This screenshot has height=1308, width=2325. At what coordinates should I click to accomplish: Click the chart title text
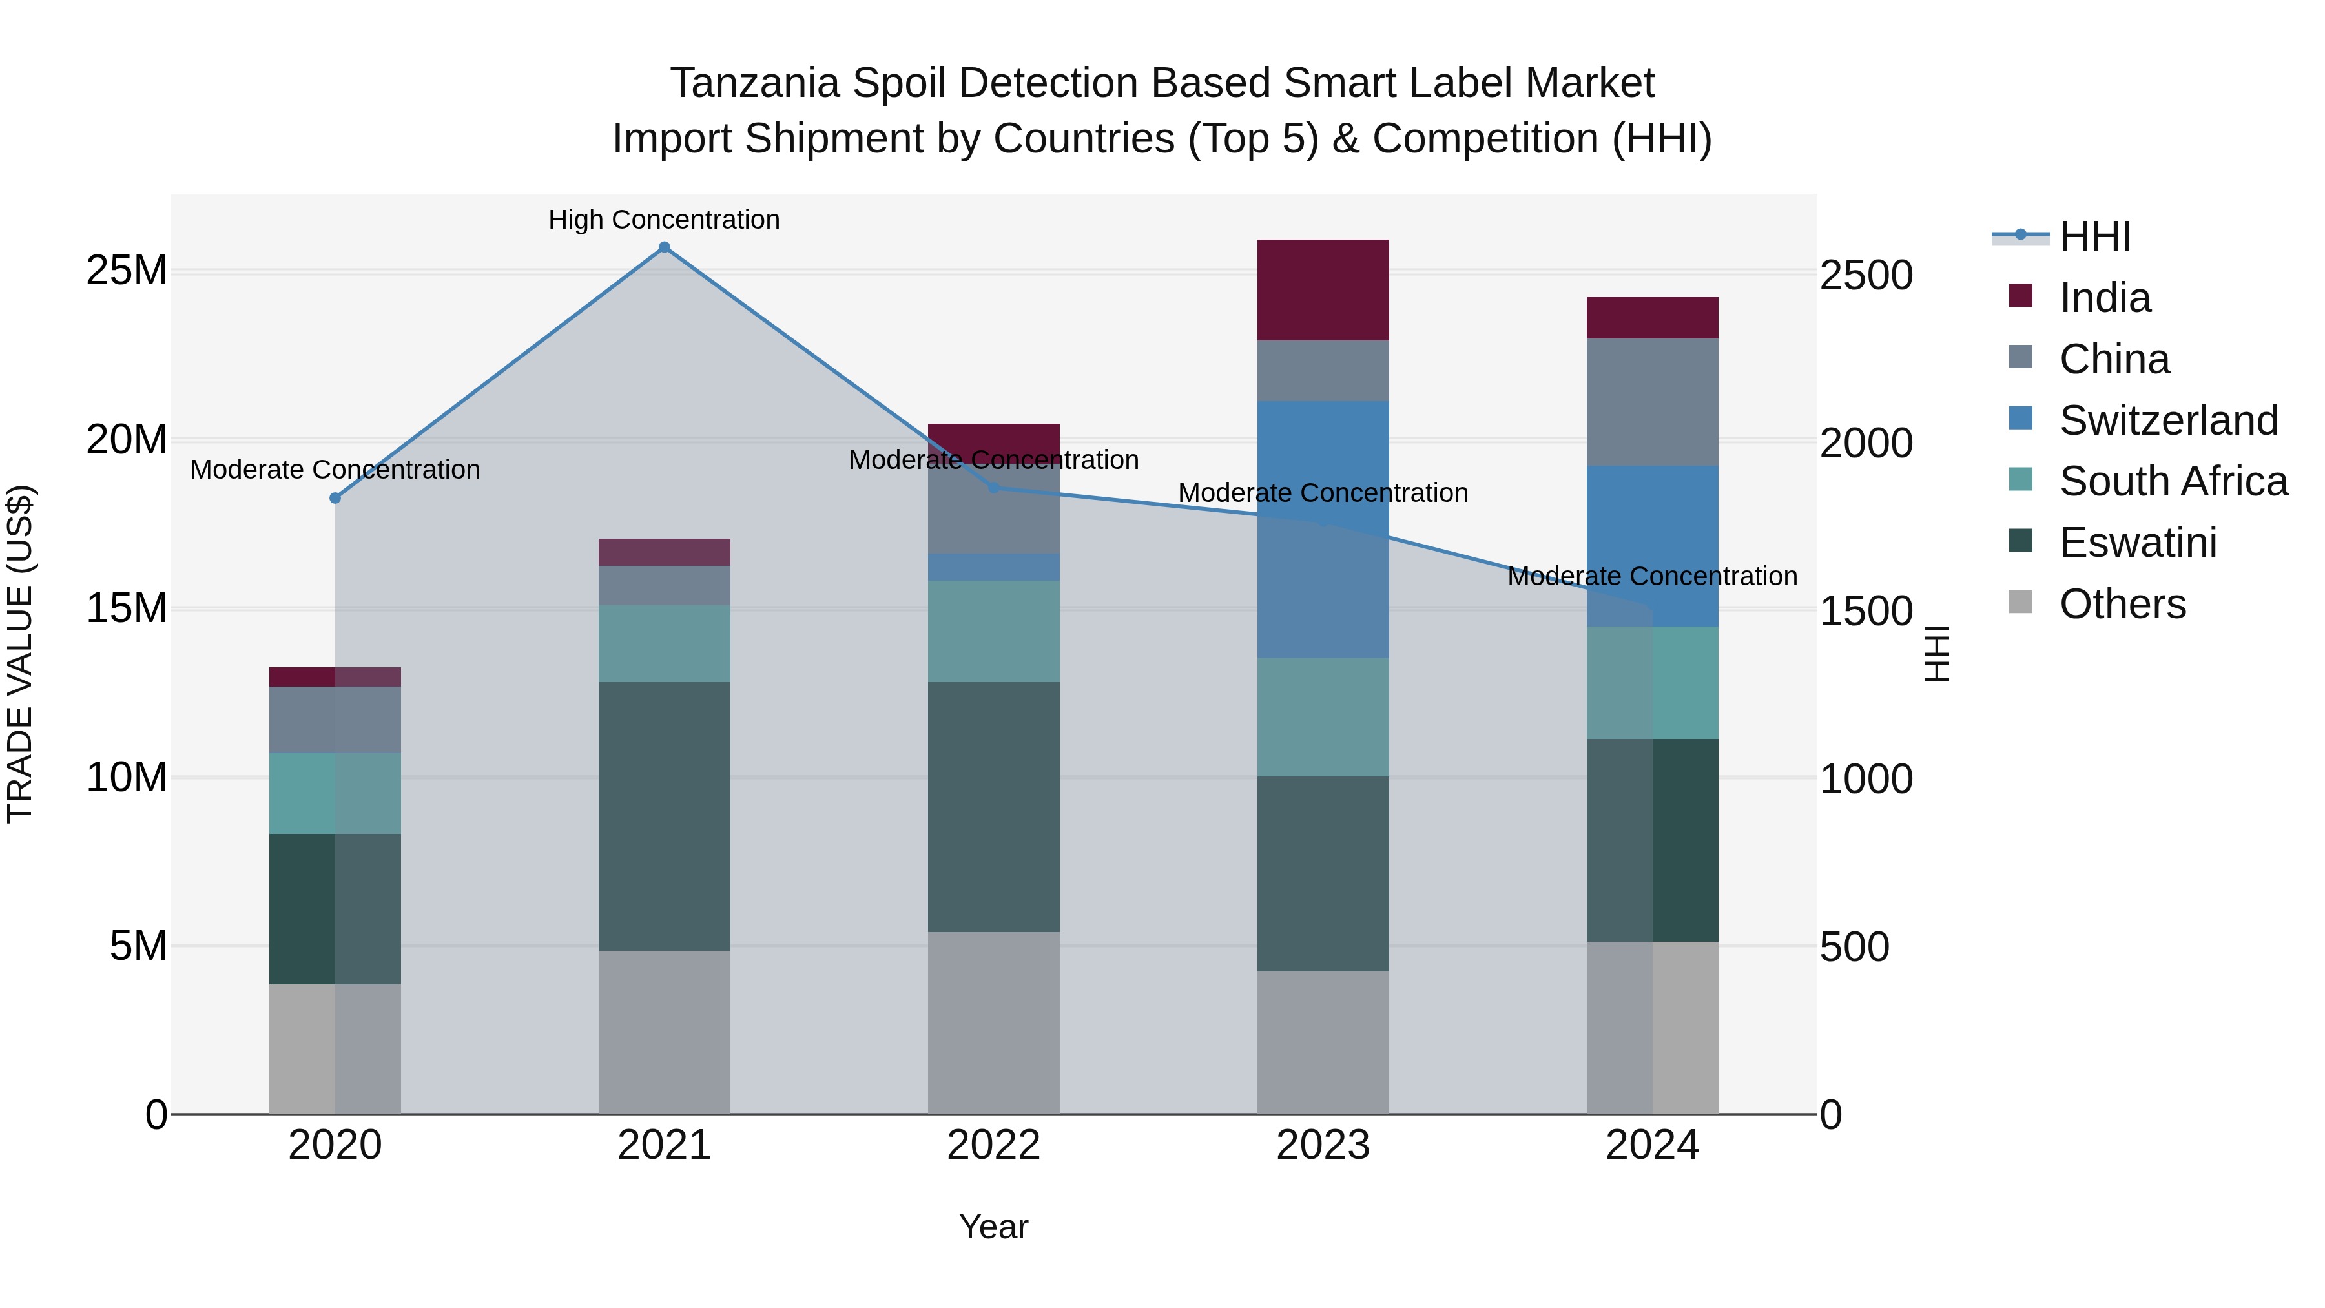pos(1162,111)
